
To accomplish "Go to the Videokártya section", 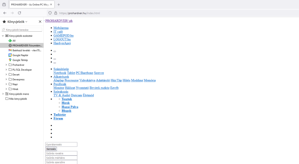I will (x=87, y=80).
